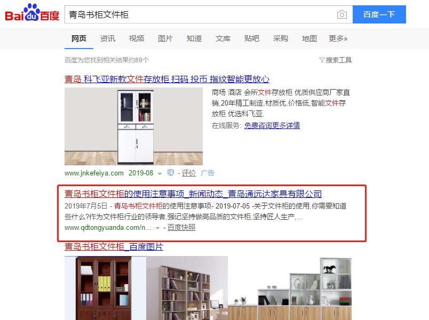Go to the 地图 tab
The width and height of the screenshot is (429, 320).
[309, 38]
